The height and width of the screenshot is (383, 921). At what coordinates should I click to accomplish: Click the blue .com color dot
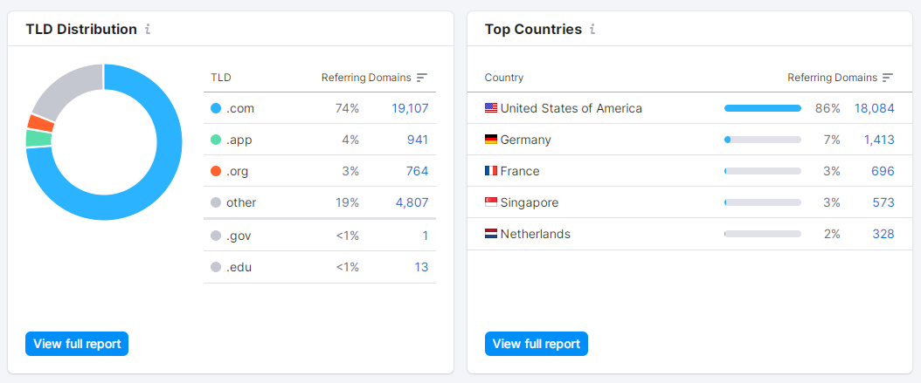pos(216,108)
